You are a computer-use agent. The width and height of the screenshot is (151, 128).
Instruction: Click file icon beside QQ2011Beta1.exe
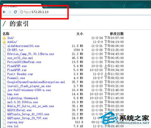(4, 110)
